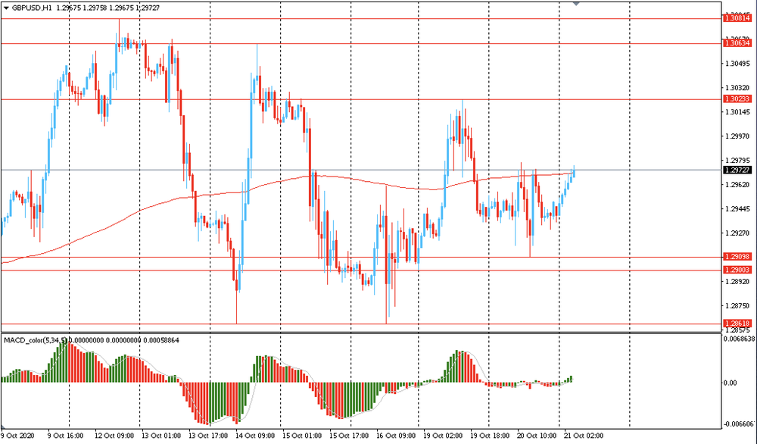Select the 1.30233 horizontal line price tag
The width and height of the screenshot is (757, 444).
pos(737,98)
